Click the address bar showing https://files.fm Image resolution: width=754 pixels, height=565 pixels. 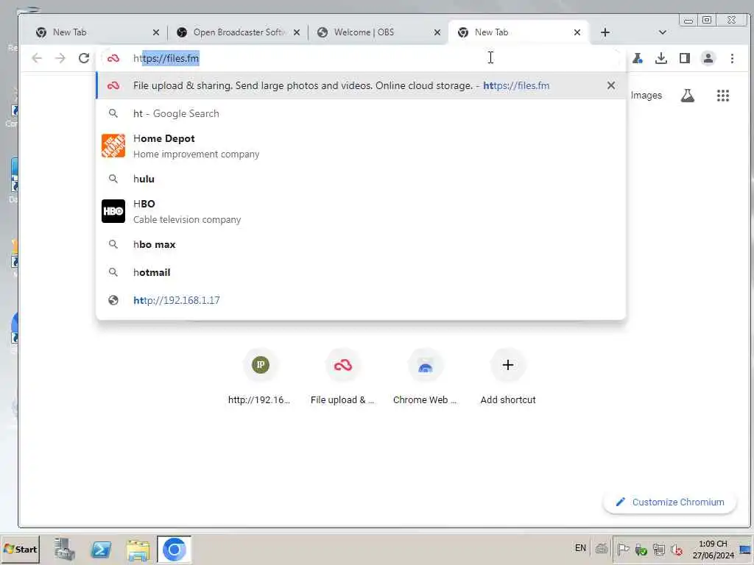click(361, 58)
